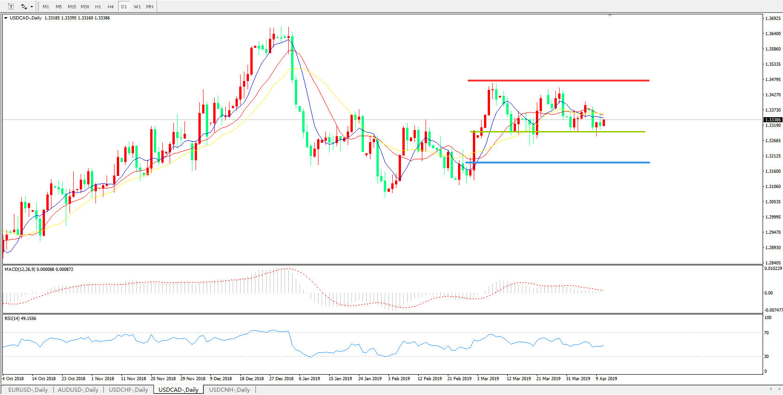Switch to the USDCHF-,Daily tab
This screenshot has width=783, height=395.
click(128, 390)
